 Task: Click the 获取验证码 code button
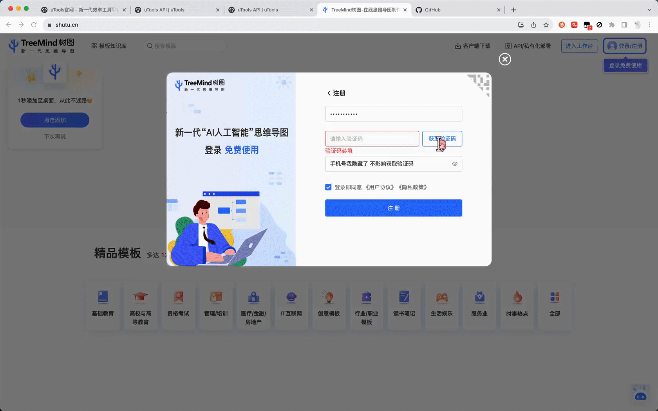coord(442,139)
